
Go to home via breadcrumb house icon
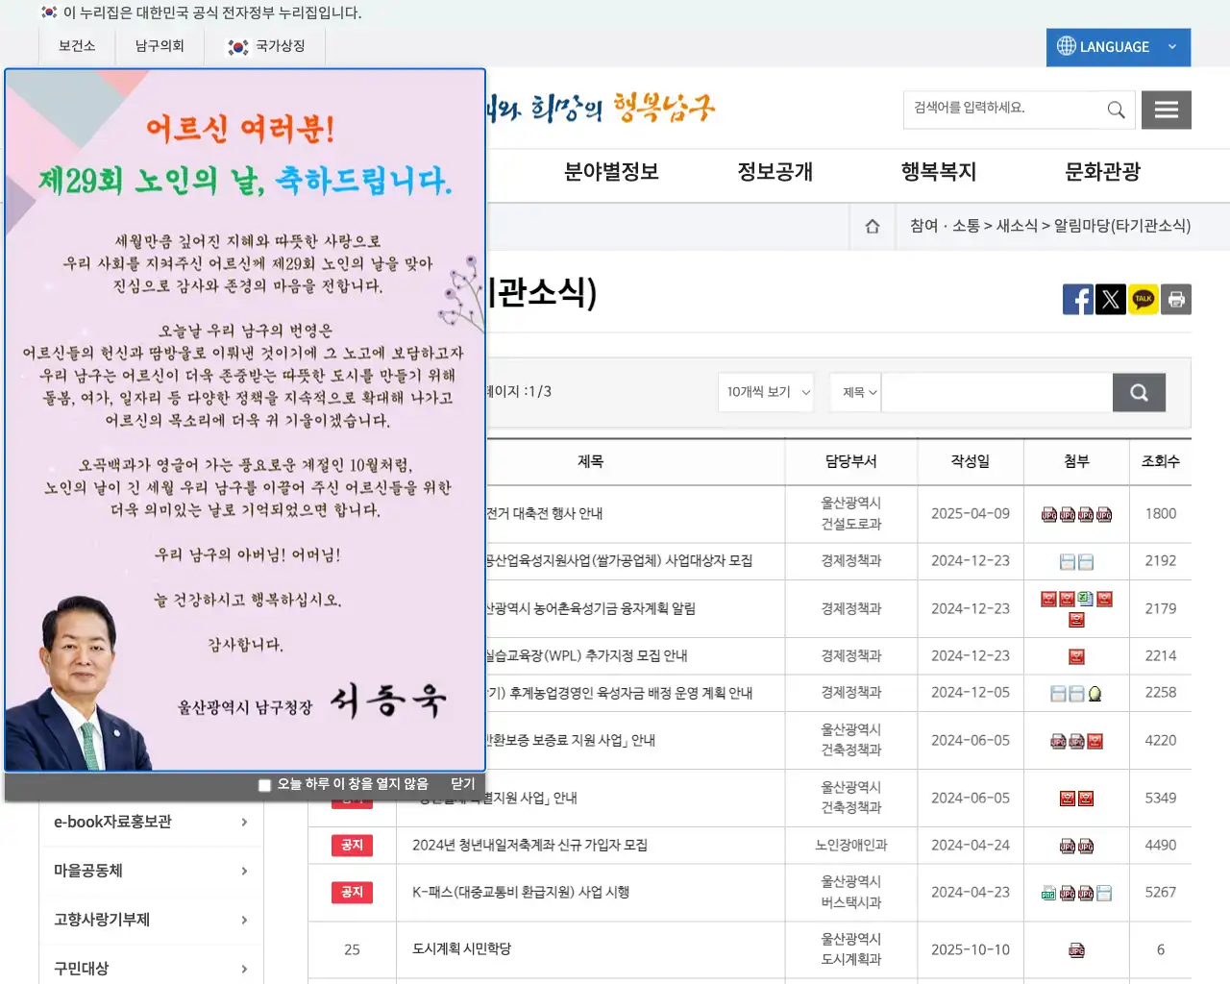[873, 227]
